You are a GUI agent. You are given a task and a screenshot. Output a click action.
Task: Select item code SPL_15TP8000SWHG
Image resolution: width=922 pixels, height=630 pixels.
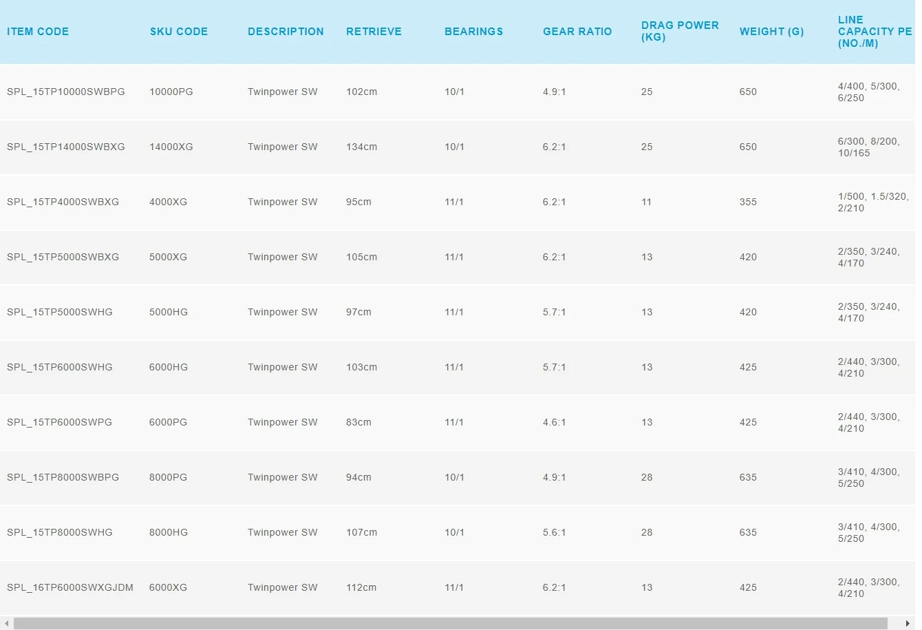[60, 532]
